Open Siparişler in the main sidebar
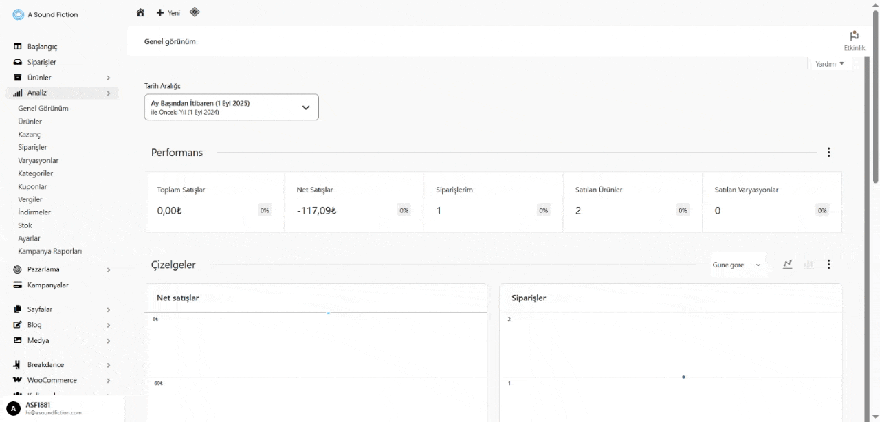This screenshot has height=422, width=880. tap(41, 62)
